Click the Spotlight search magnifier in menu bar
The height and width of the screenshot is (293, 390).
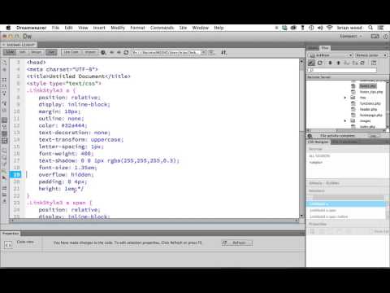[x=370, y=28]
